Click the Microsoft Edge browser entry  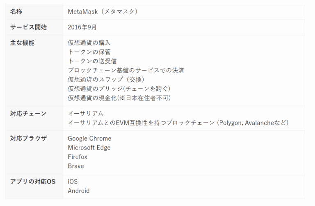(x=89, y=148)
